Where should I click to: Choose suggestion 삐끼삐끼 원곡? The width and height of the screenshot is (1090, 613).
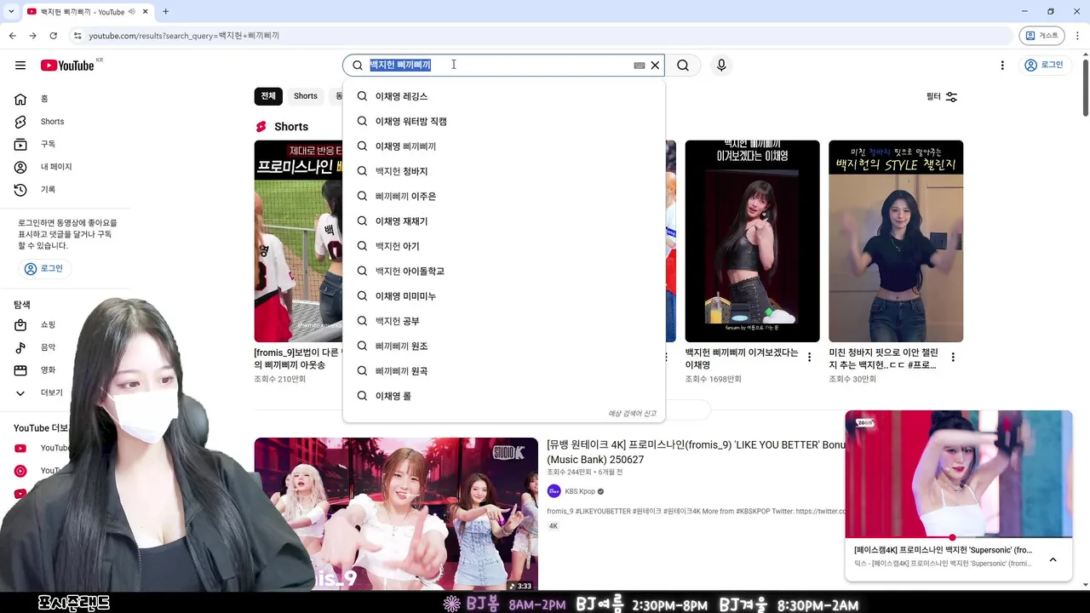click(x=504, y=371)
